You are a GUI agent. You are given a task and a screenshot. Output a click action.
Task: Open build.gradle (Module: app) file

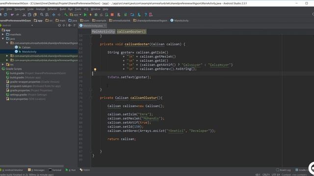tap(26, 77)
